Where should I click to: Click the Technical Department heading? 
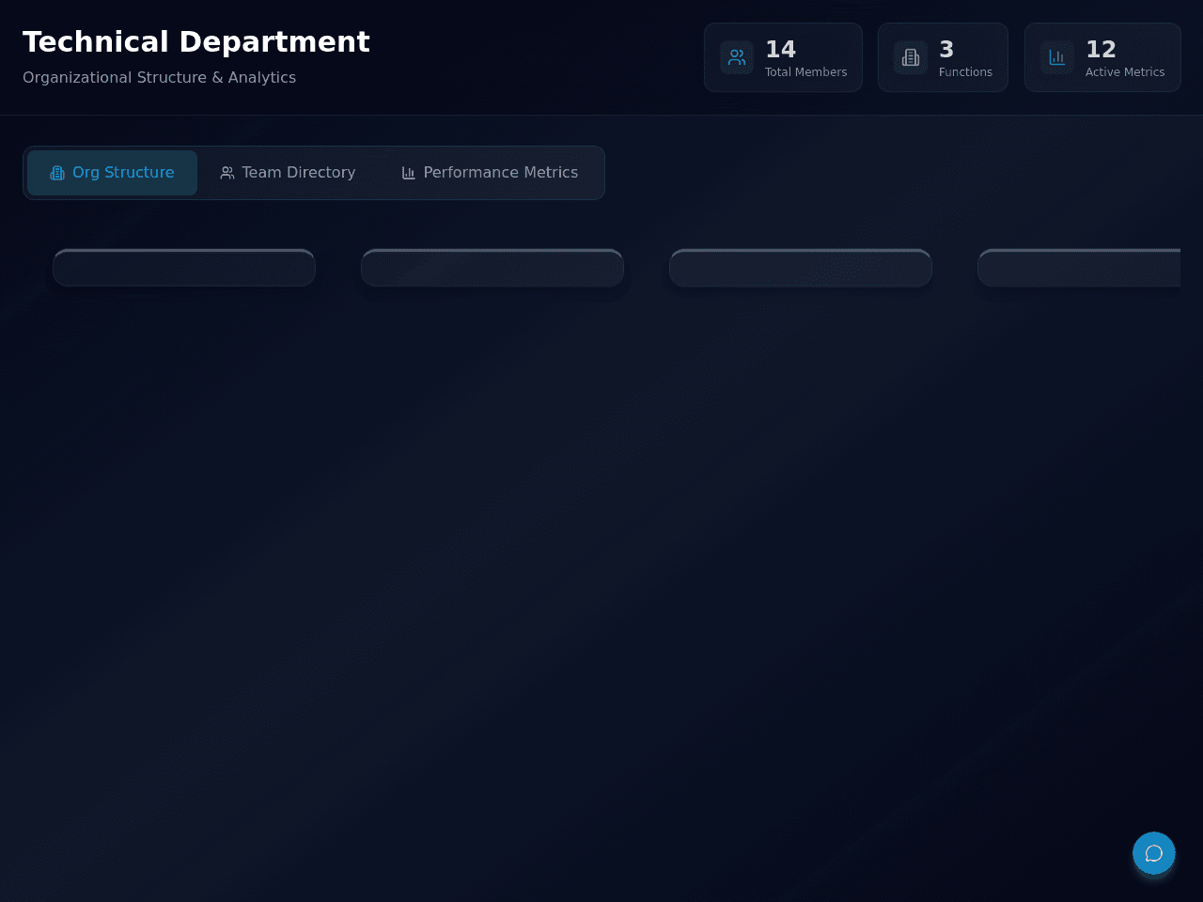[196, 42]
